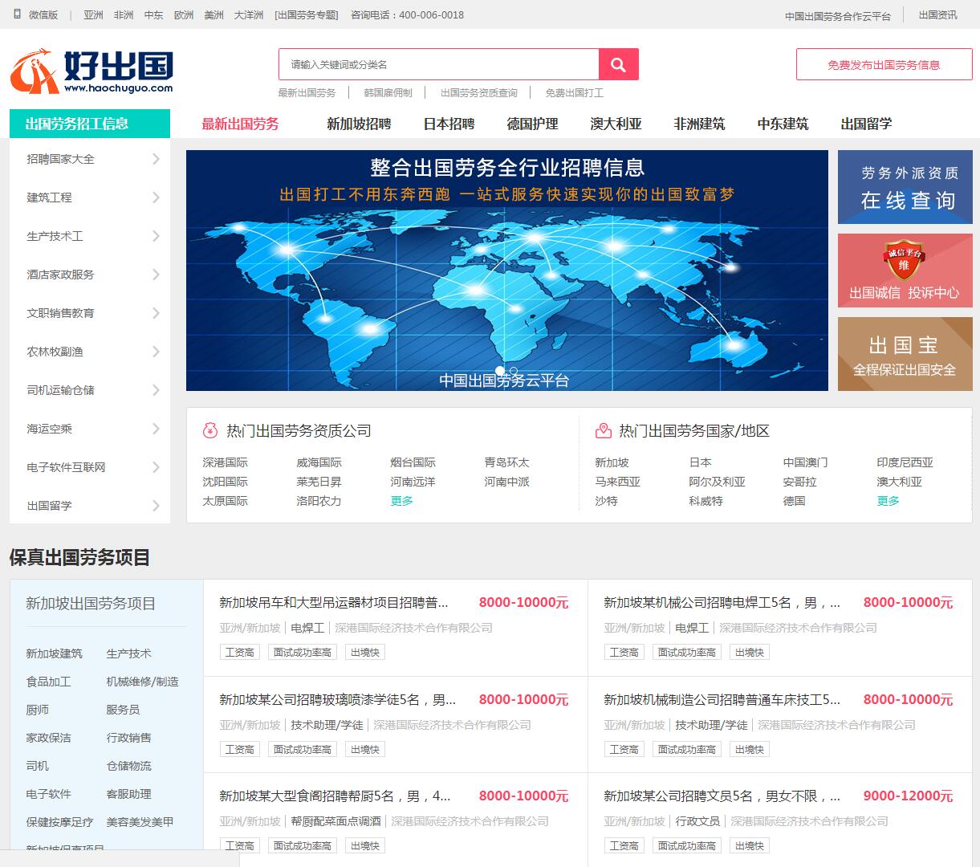Open 德国护理 nav tab

[532, 124]
